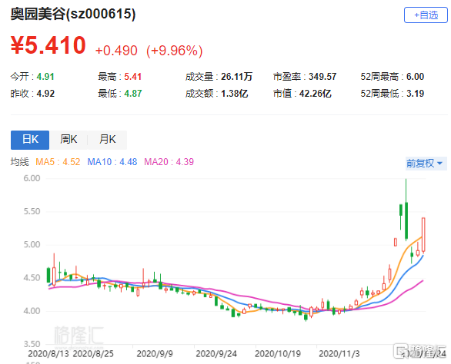Click the latest red limit-up candlestick
Viewport: 451px width, 364px height.
point(423,235)
